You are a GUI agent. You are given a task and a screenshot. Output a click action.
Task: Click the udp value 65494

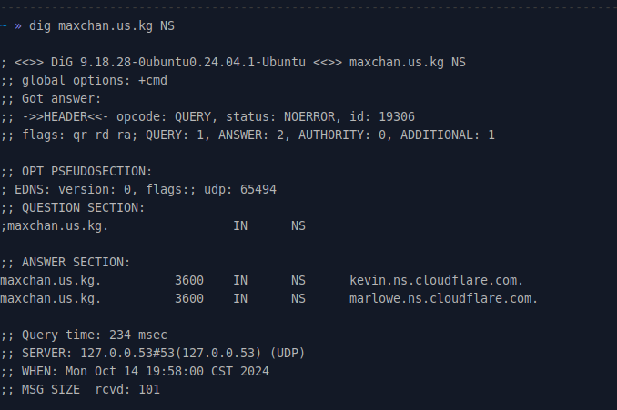258,189
